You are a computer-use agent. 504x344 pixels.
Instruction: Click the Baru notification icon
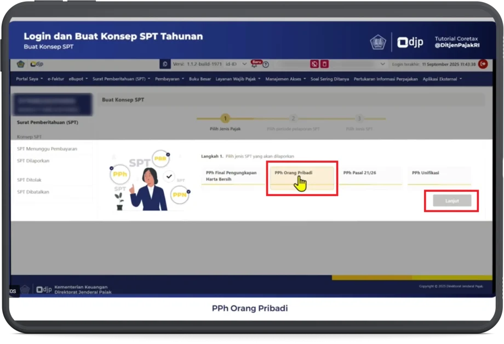click(x=256, y=64)
